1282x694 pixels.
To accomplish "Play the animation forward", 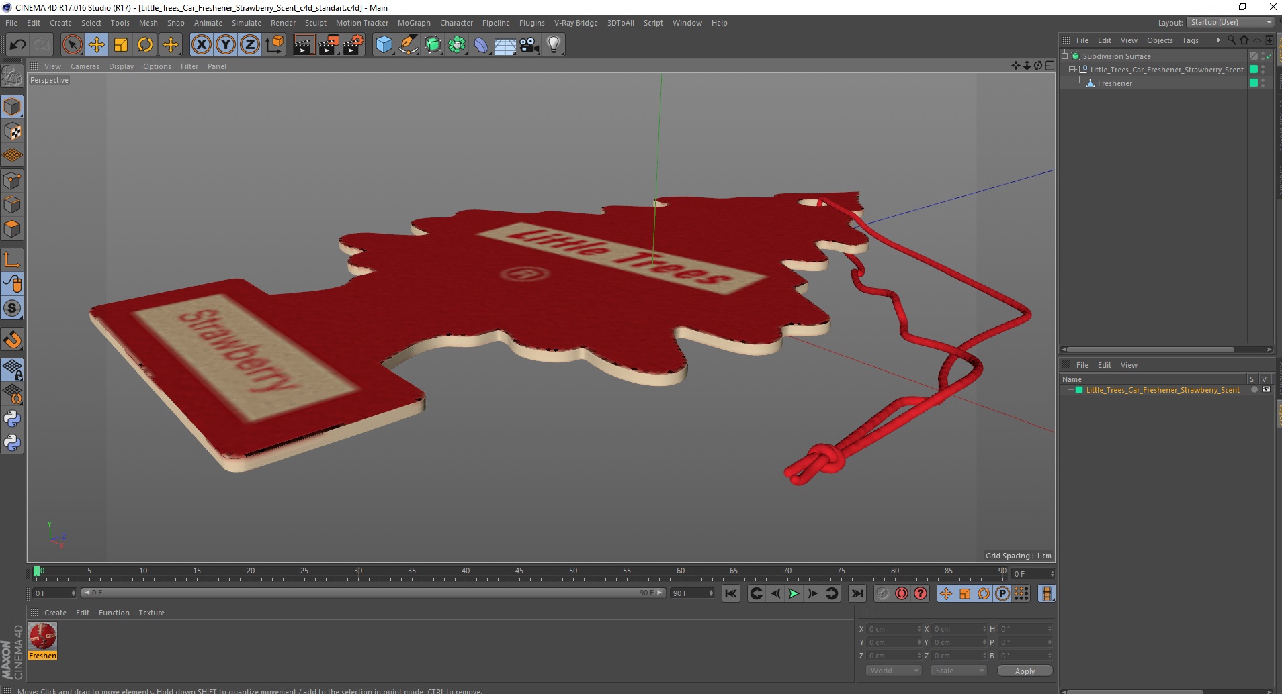I will pyautogui.click(x=794, y=593).
